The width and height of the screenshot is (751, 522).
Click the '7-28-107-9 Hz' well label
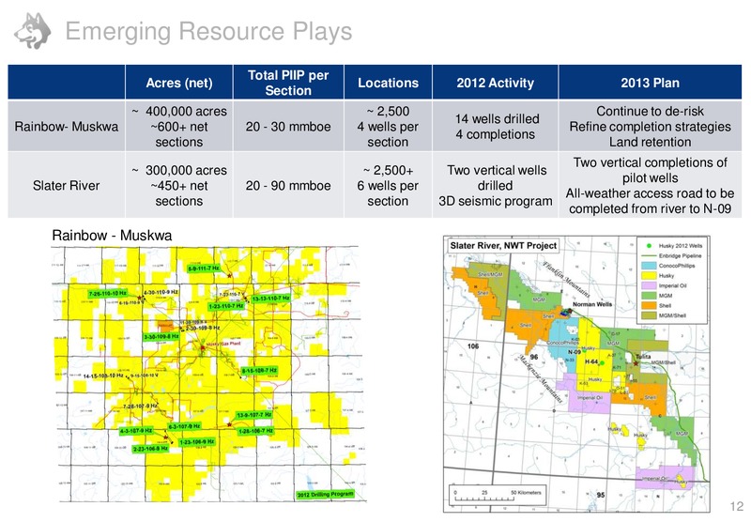point(140,407)
